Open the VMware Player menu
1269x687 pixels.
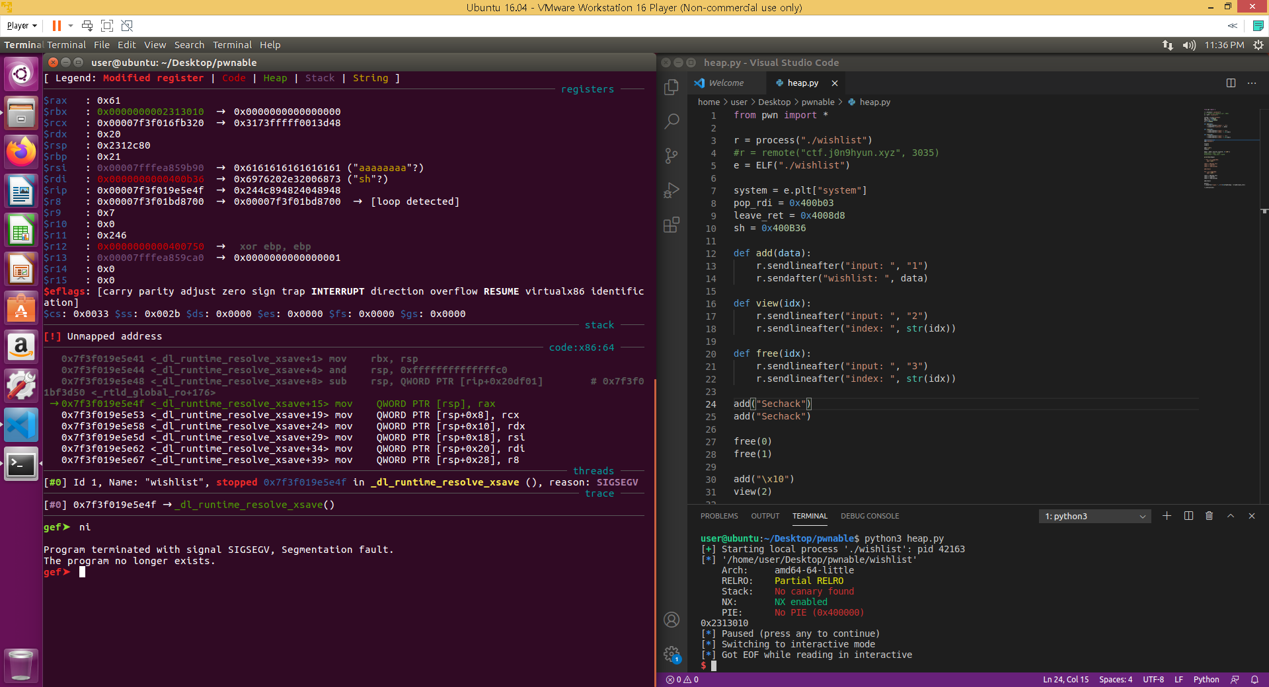tap(22, 26)
